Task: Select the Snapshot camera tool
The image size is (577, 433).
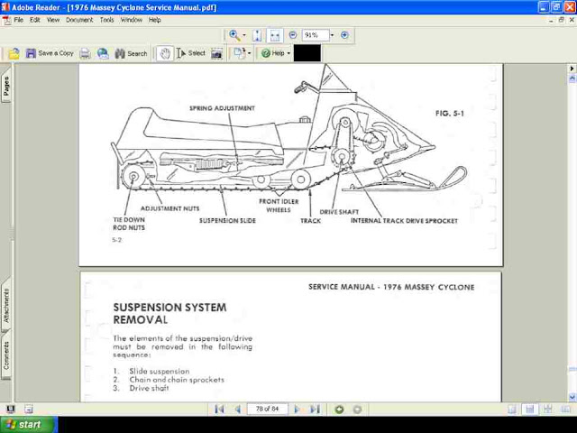Action: click(x=216, y=54)
